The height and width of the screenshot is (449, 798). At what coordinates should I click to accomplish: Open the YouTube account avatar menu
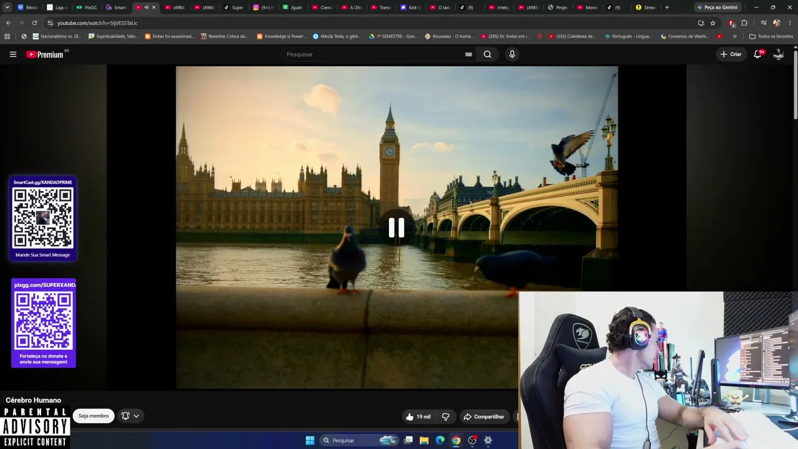tap(779, 54)
